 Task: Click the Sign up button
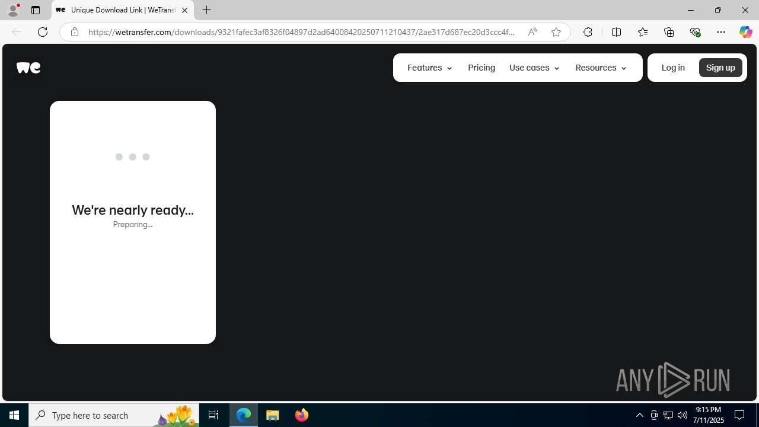(x=720, y=68)
